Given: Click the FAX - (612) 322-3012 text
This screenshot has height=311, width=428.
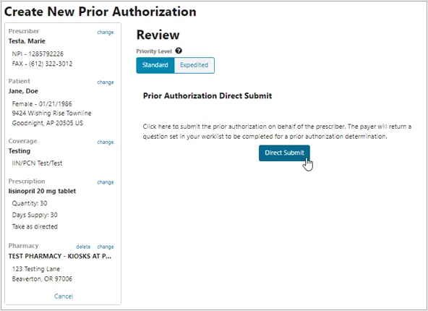Looking at the screenshot, I should click(42, 64).
